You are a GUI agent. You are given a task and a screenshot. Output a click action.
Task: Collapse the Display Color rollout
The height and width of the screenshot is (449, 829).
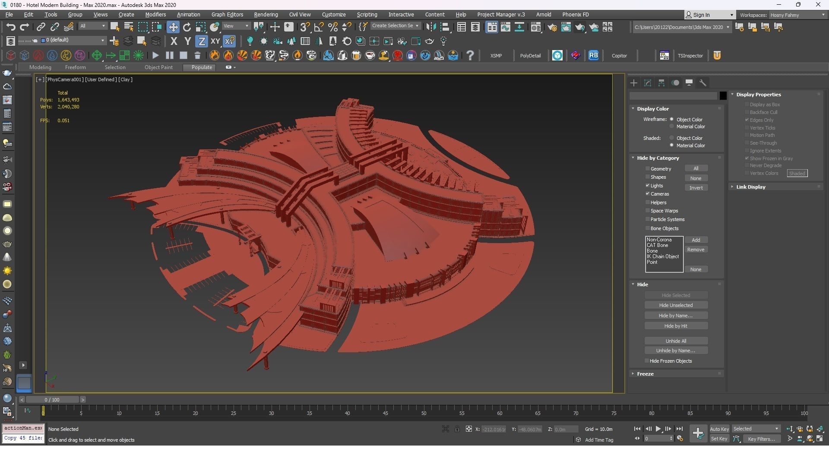point(652,109)
